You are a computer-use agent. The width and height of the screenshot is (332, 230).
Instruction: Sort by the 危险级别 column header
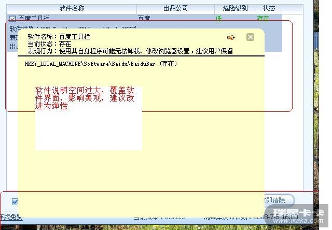coord(235,8)
